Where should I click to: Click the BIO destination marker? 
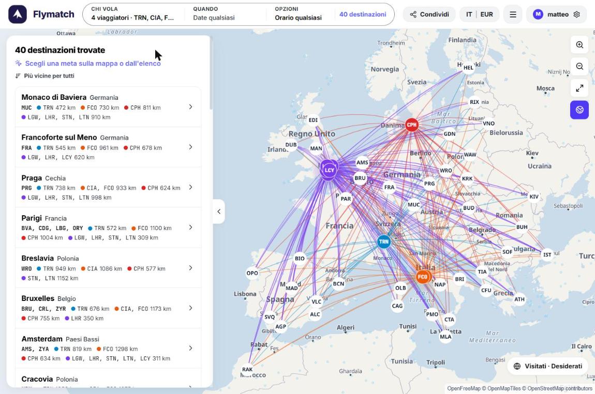pyautogui.click(x=300, y=258)
